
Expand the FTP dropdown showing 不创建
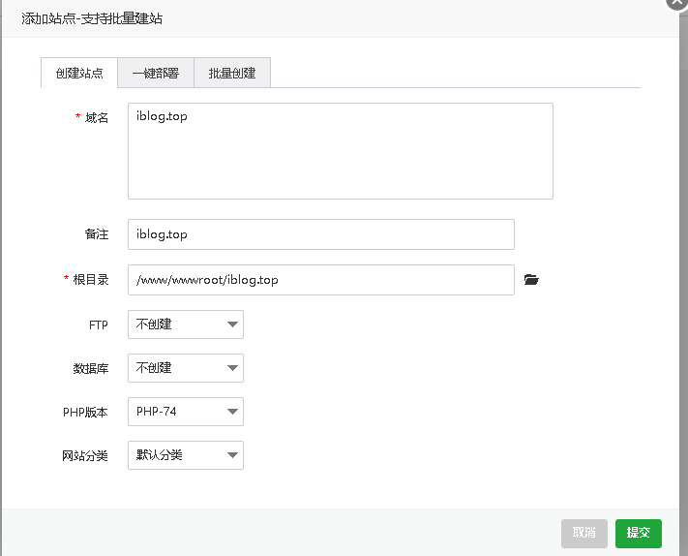(x=185, y=324)
